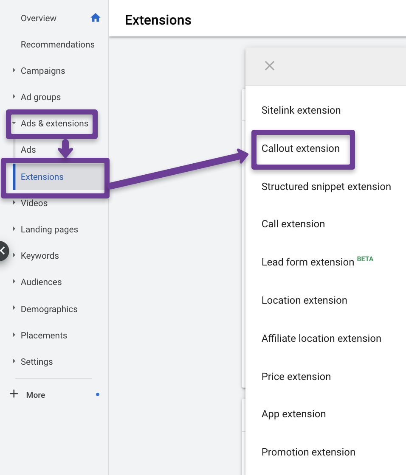Choose Lead form extension marked BETA
This screenshot has height=475, width=406.
coord(307,262)
